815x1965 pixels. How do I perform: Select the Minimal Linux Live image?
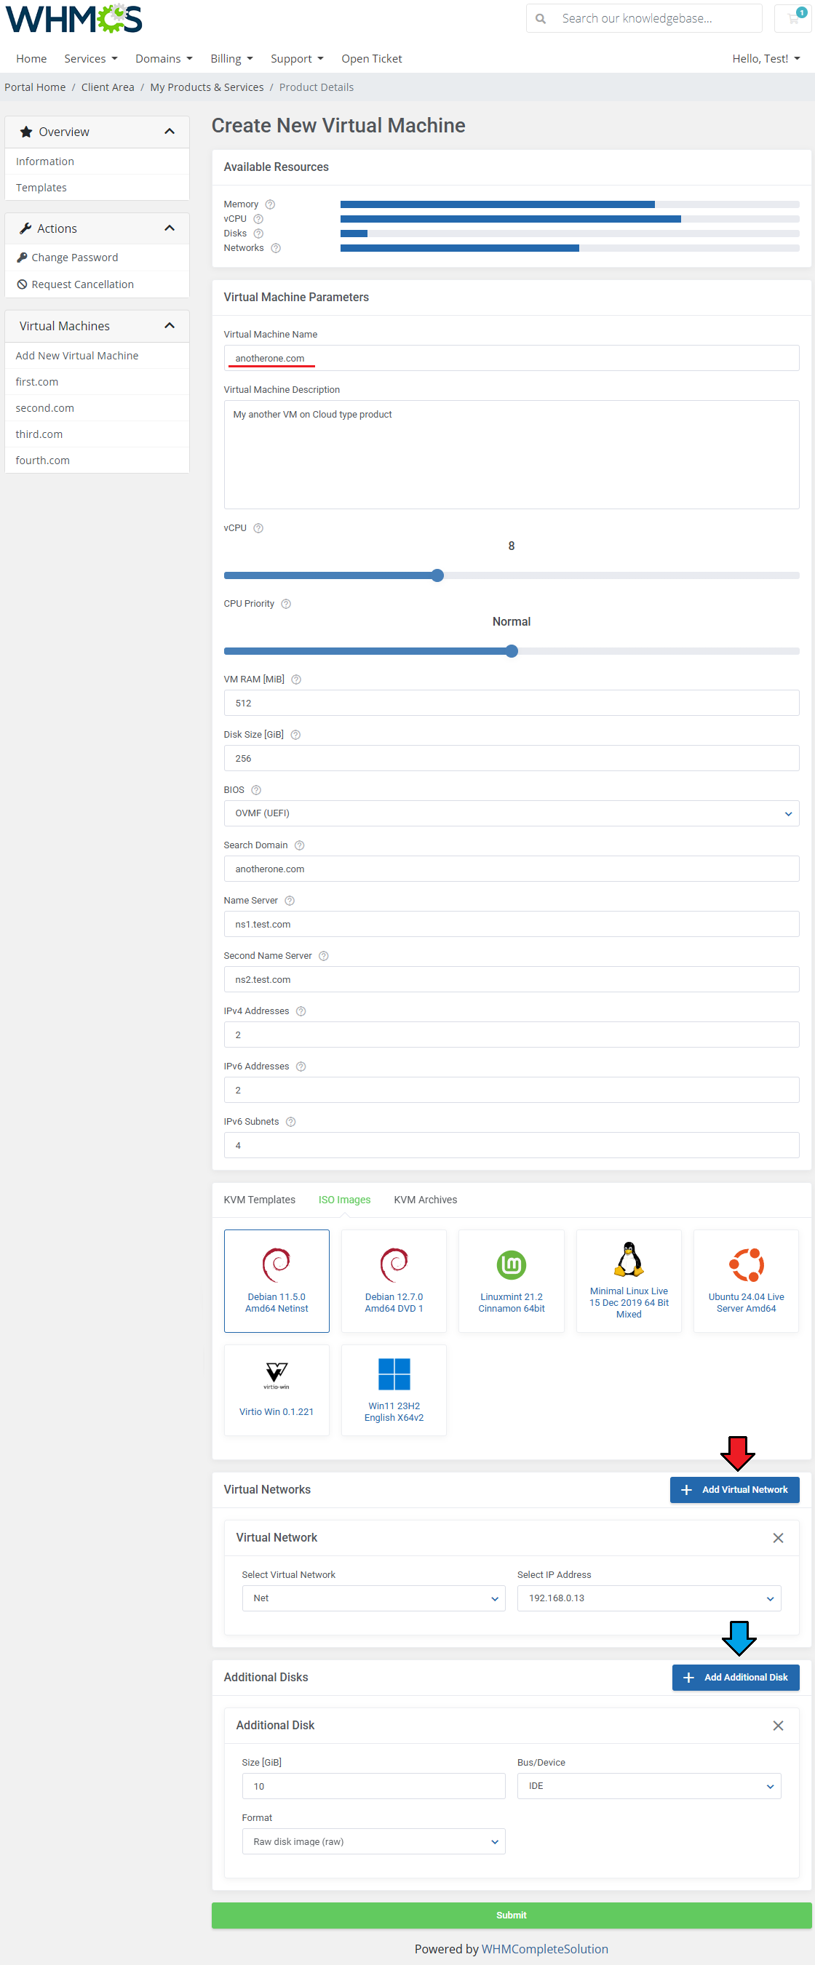[629, 1280]
